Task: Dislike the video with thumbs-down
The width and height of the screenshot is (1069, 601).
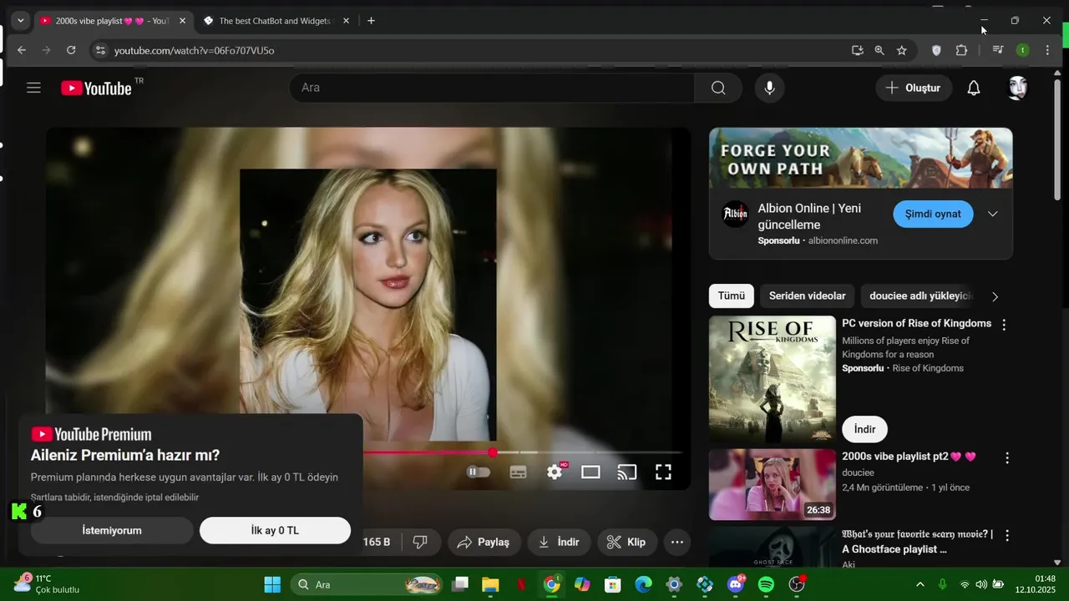Action: point(420,542)
